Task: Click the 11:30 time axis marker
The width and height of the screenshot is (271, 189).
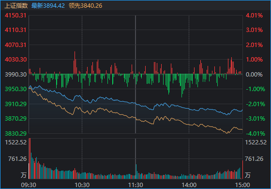Action: (135, 185)
